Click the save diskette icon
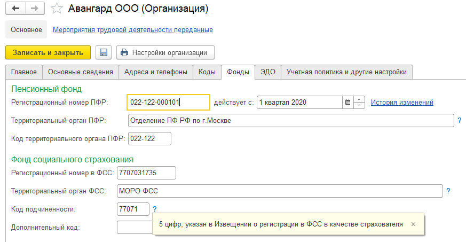The image size is (466, 242). (x=104, y=52)
